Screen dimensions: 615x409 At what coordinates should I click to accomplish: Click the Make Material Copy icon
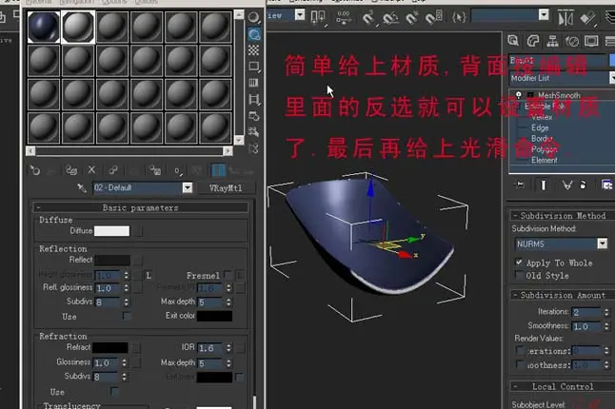(113, 170)
